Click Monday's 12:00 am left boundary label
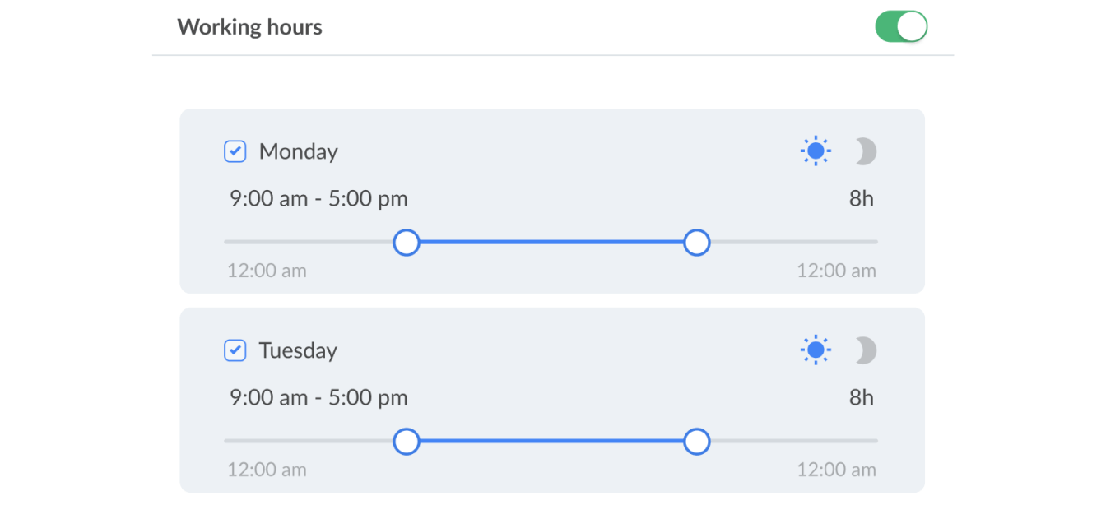The width and height of the screenshot is (1106, 505). click(267, 270)
